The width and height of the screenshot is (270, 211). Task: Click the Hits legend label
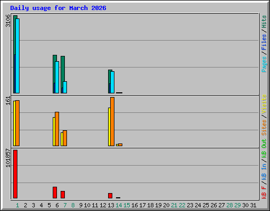264,22
